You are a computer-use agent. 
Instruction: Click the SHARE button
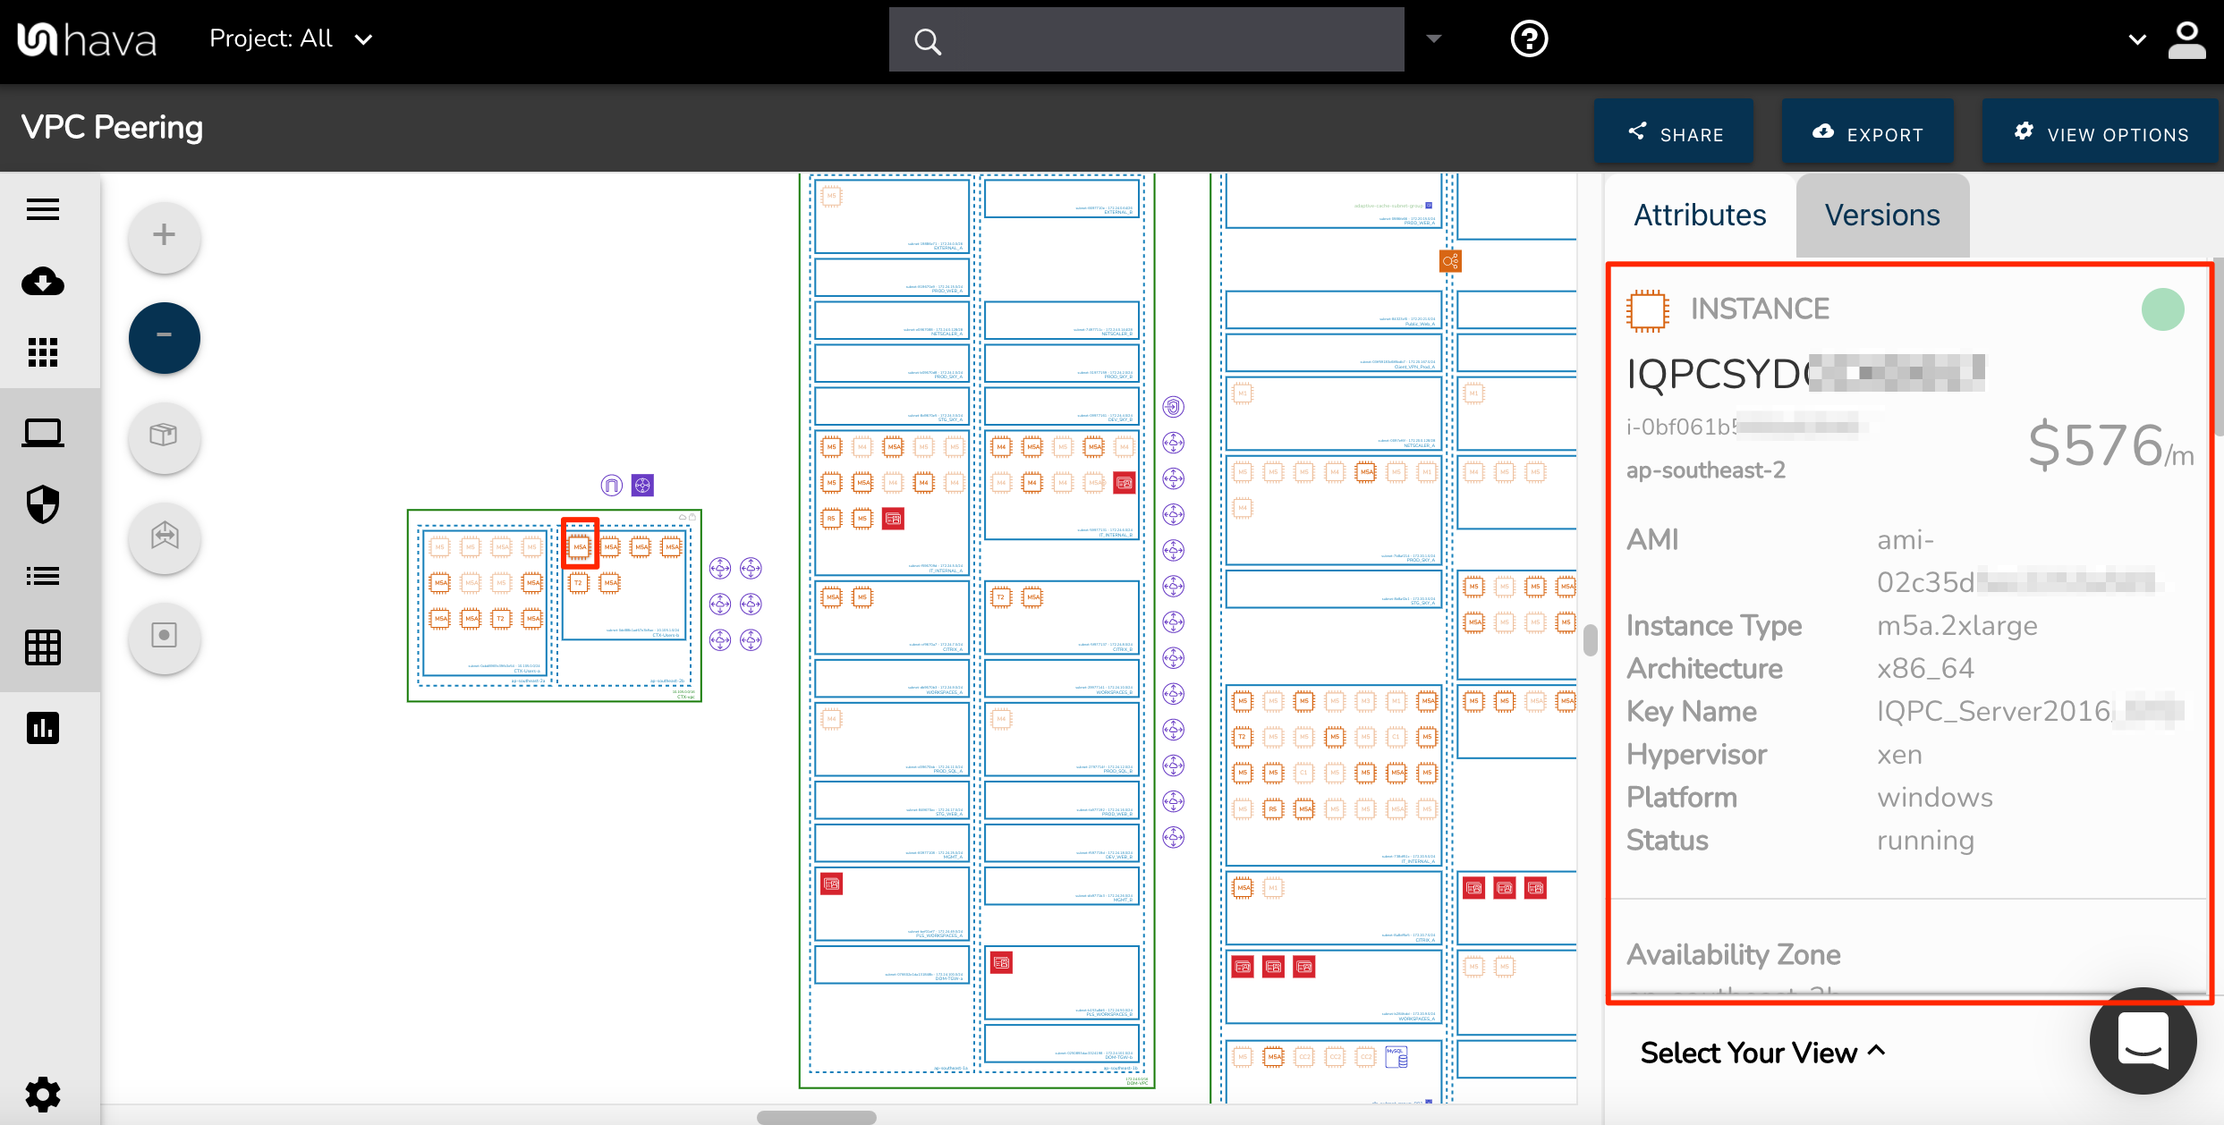coord(1674,131)
